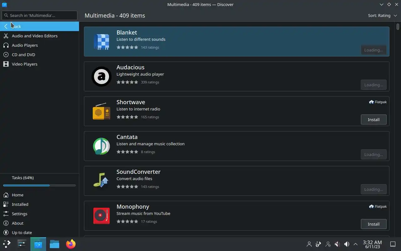This screenshot has height=251, width=401.
Task: Click the Loading button for Cantata
Action: 373,154
